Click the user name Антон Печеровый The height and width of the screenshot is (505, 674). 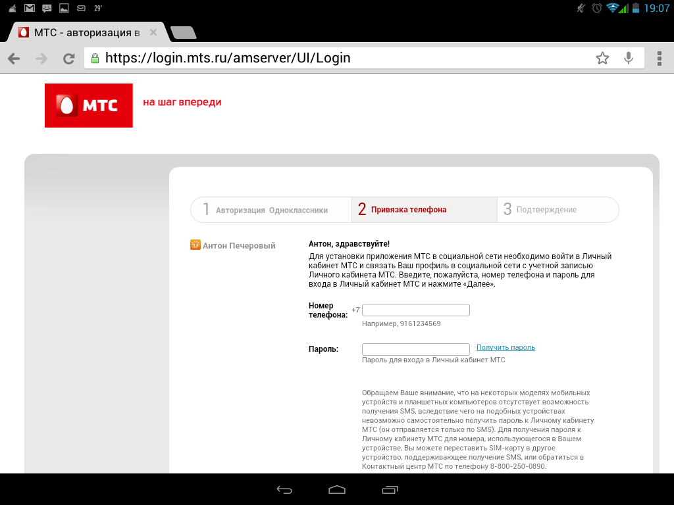coord(239,246)
